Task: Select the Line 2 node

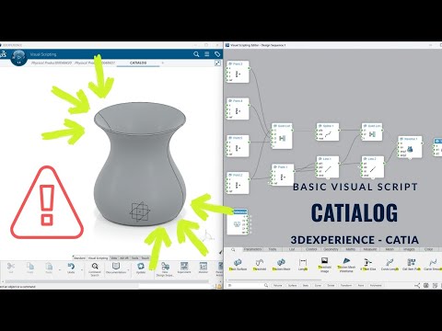Action: (373, 167)
